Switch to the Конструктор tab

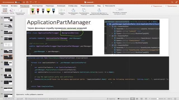click(x=37, y=6)
